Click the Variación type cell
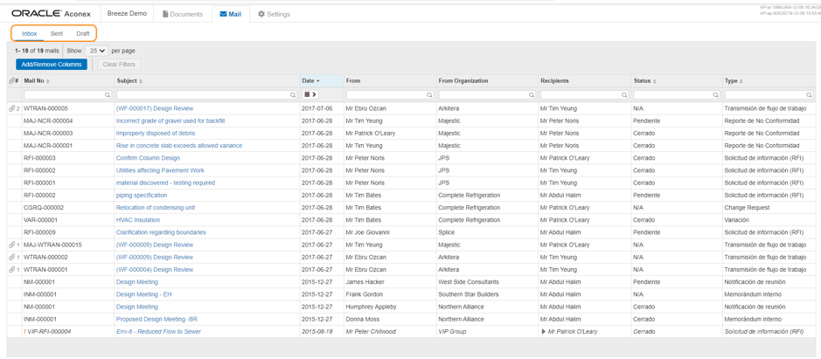 coord(737,220)
